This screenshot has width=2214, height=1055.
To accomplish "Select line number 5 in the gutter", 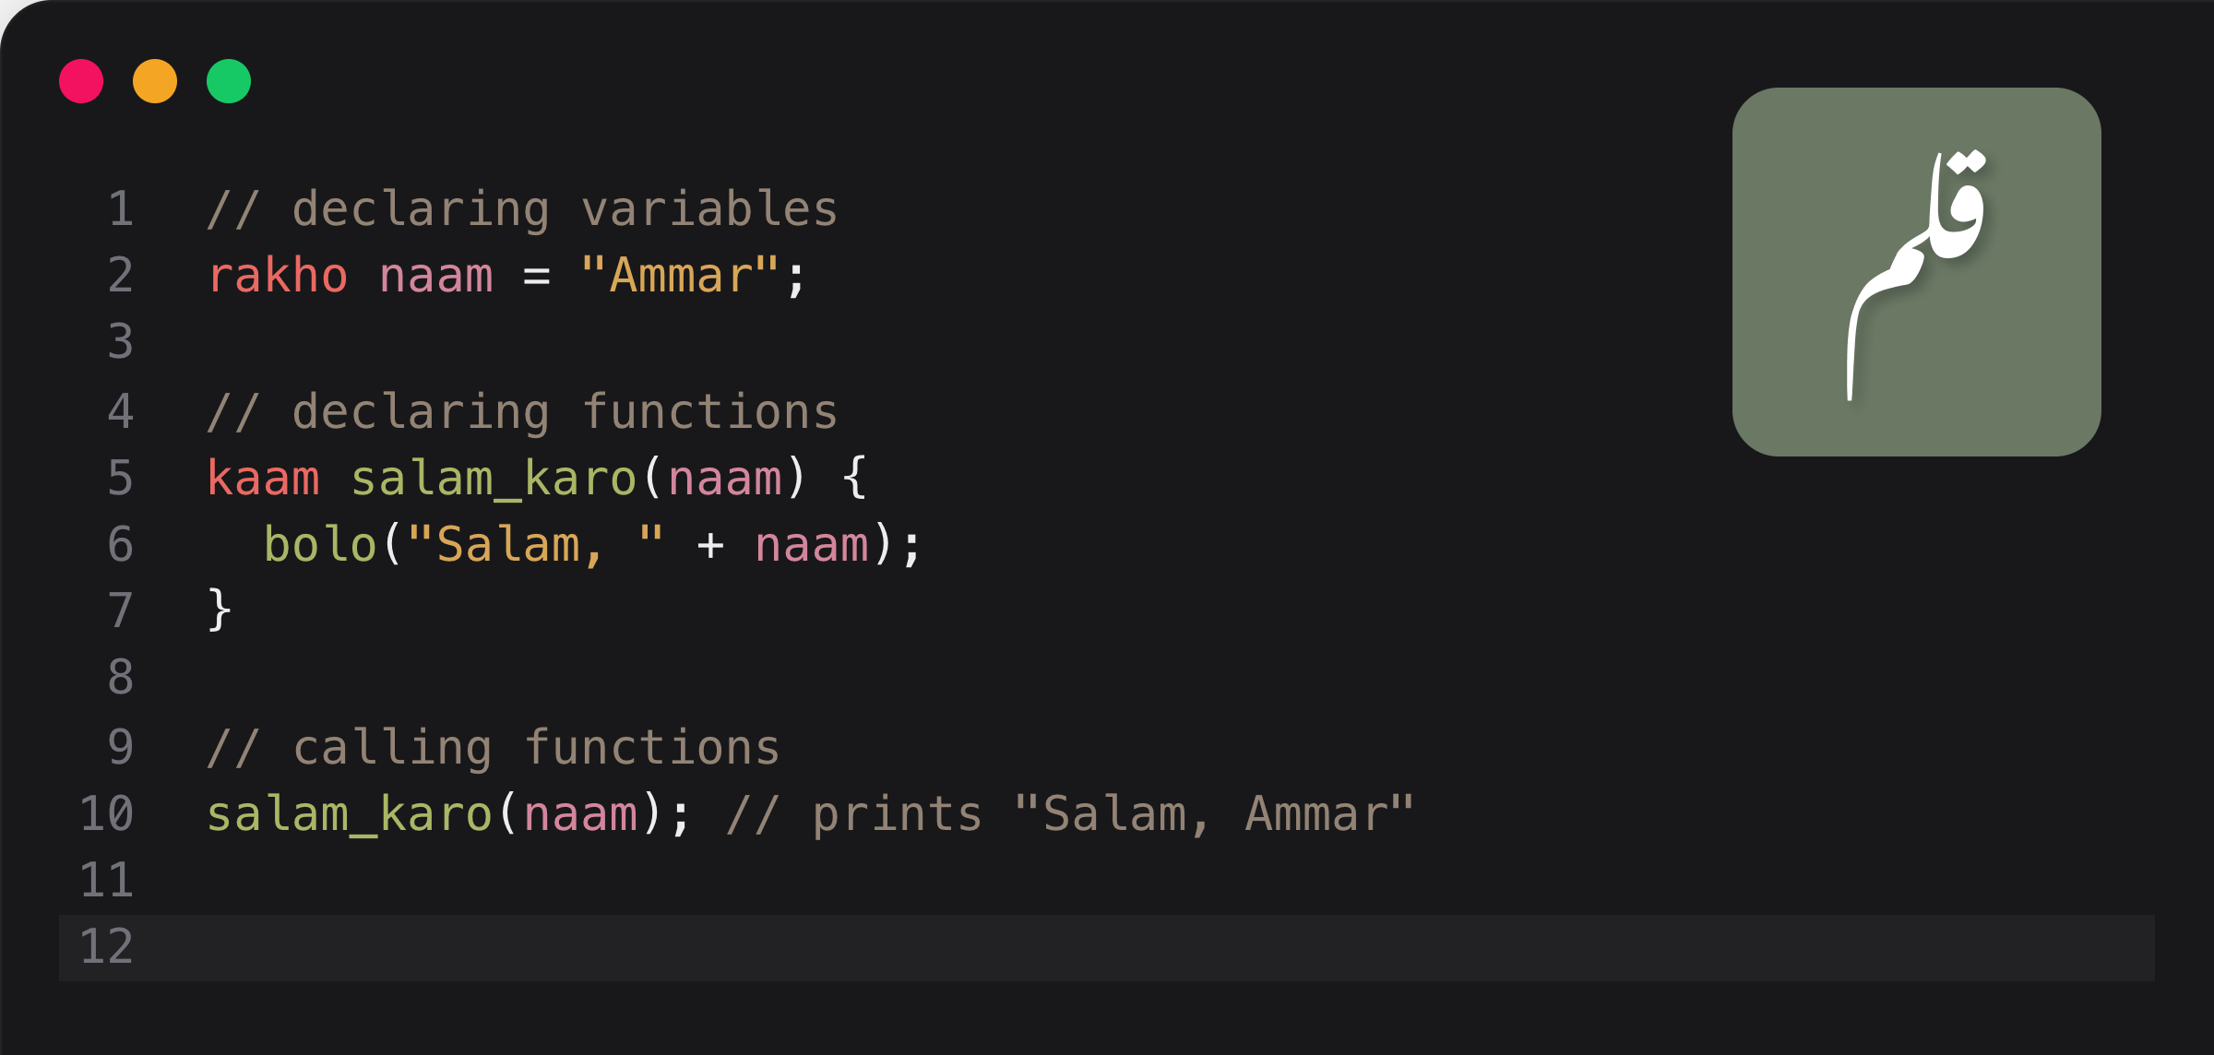I will click(121, 478).
